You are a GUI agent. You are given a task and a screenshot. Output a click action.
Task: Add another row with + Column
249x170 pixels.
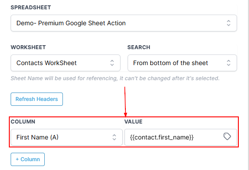tap(27, 159)
